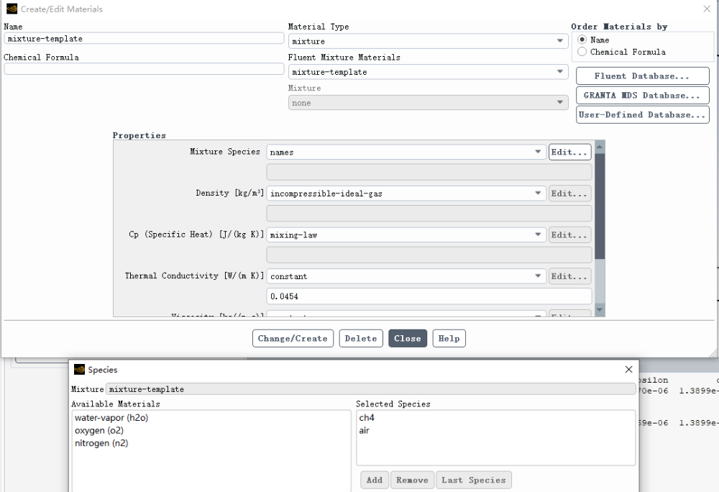This screenshot has height=492, width=719.
Task: Click Edit next to Mixture Species
Action: tap(569, 152)
